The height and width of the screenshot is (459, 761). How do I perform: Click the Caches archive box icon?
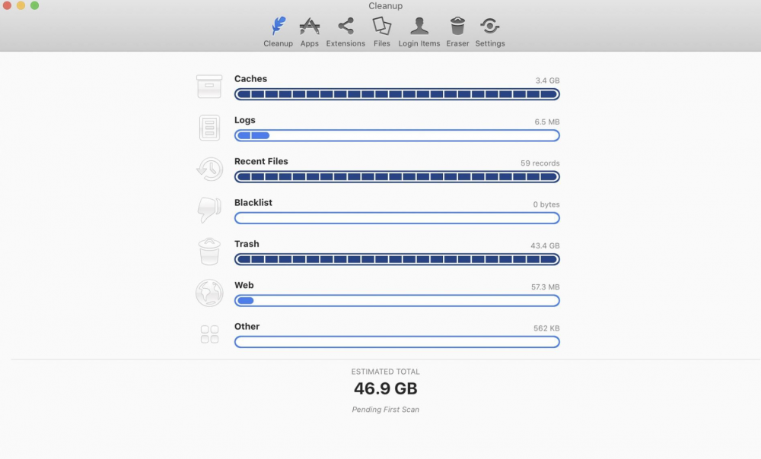209,87
